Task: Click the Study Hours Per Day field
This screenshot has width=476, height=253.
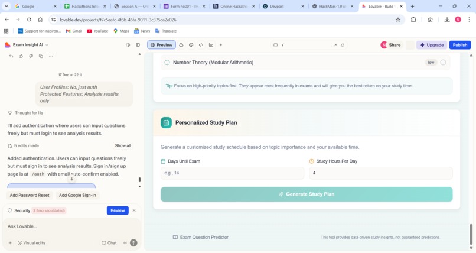Action: point(381,173)
